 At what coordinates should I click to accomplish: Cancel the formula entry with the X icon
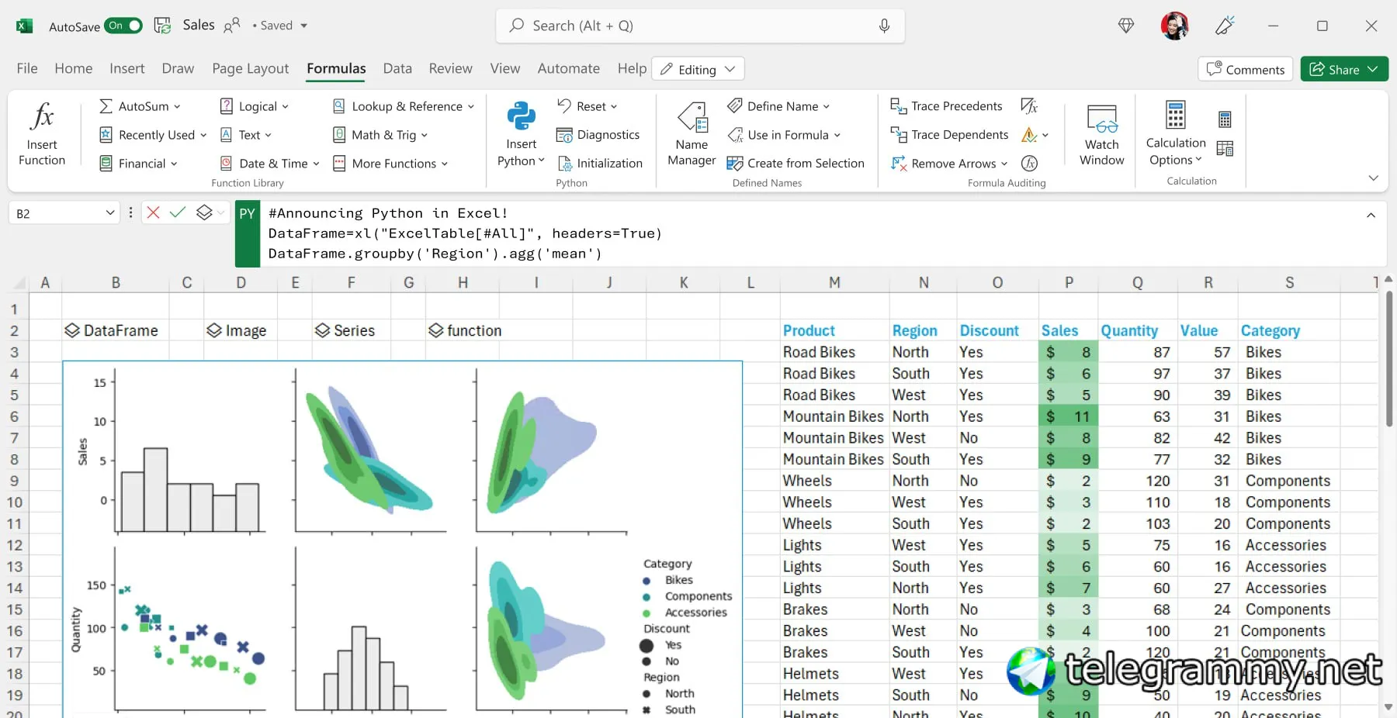[x=153, y=212]
